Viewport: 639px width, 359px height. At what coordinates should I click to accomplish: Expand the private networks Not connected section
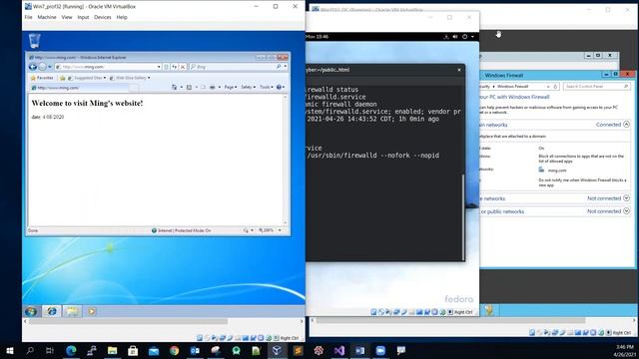[x=626, y=198]
